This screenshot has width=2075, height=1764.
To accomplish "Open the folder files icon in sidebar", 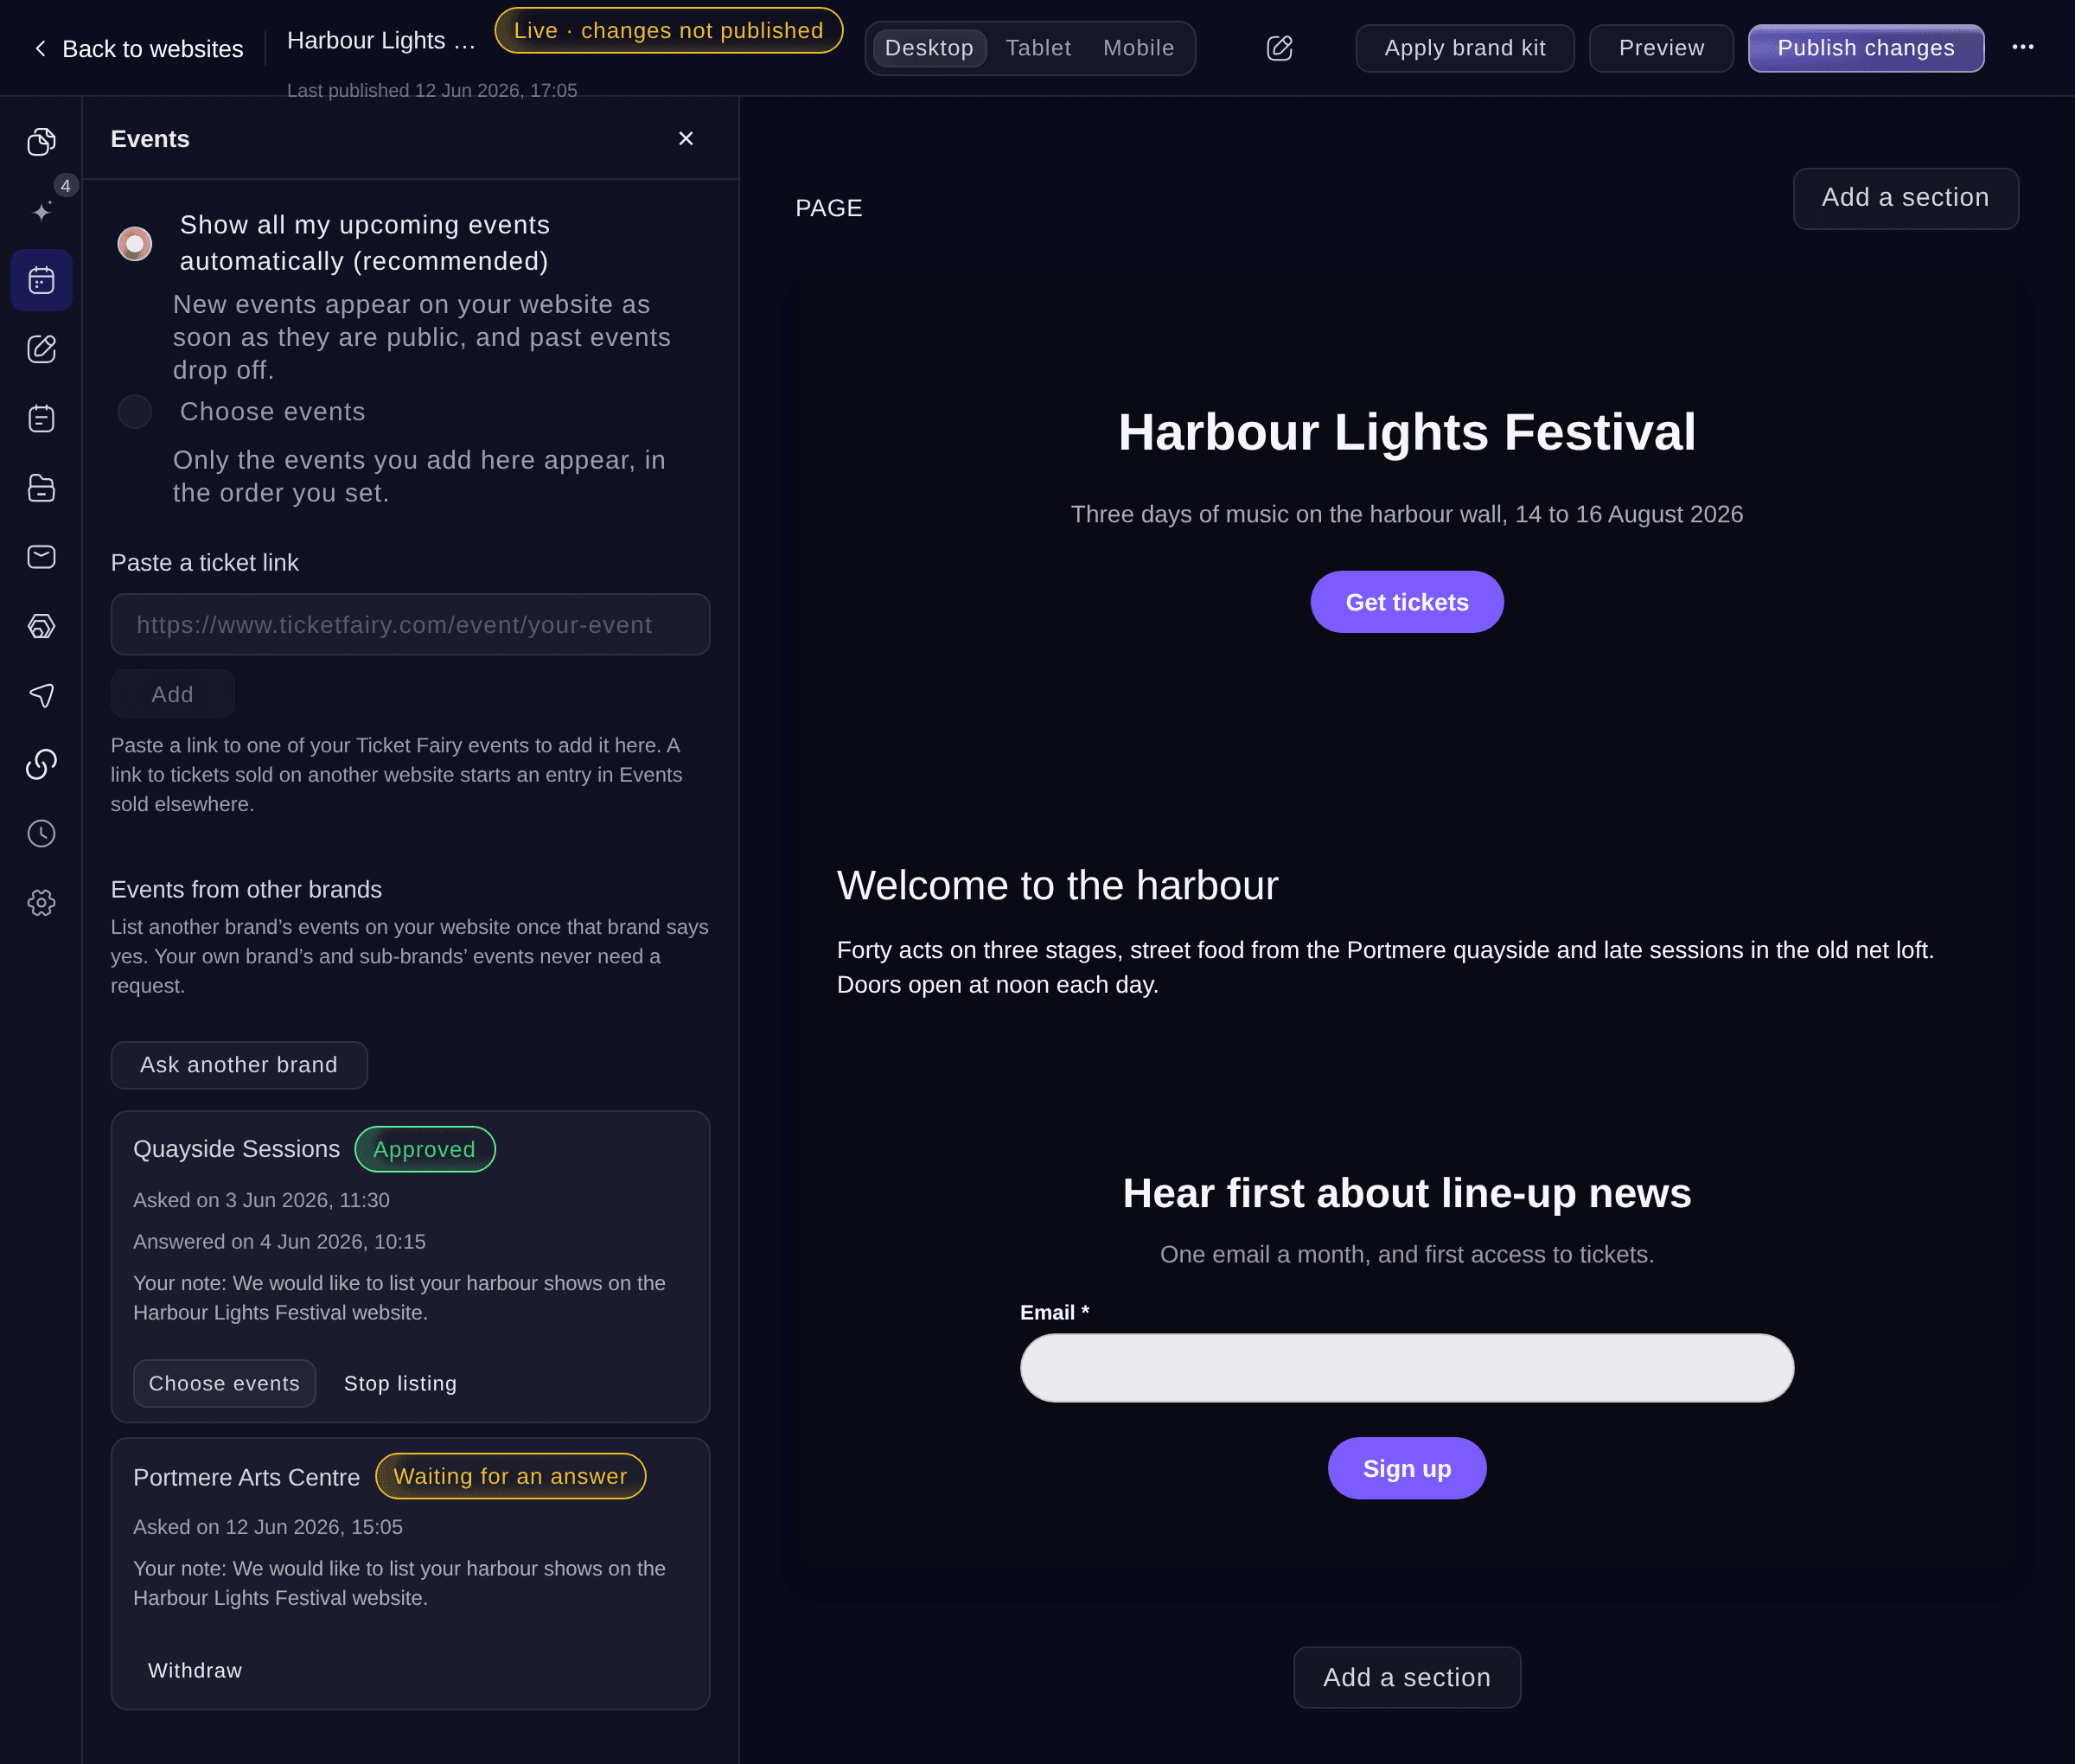I will click(41, 488).
